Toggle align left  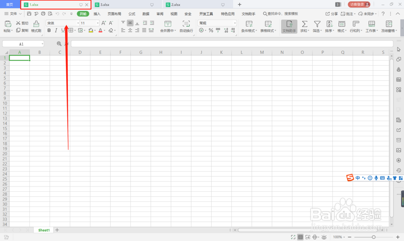[123, 30]
